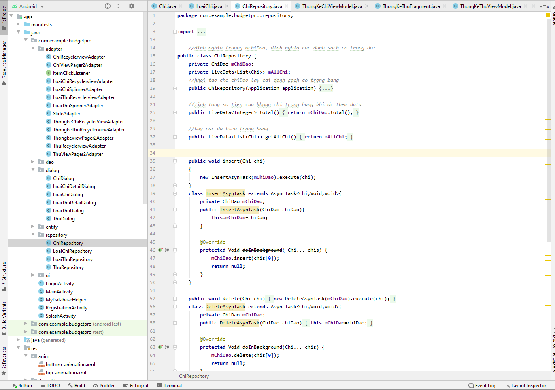The image size is (555, 390).
Task: Open the Android view selector dropdown
Action: (x=28, y=6)
